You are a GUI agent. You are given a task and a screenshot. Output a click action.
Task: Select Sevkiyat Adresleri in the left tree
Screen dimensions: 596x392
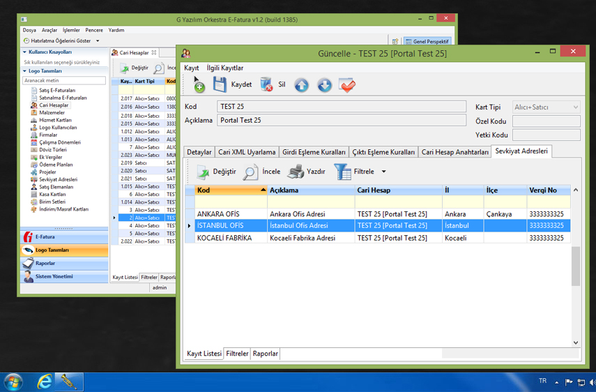click(58, 179)
